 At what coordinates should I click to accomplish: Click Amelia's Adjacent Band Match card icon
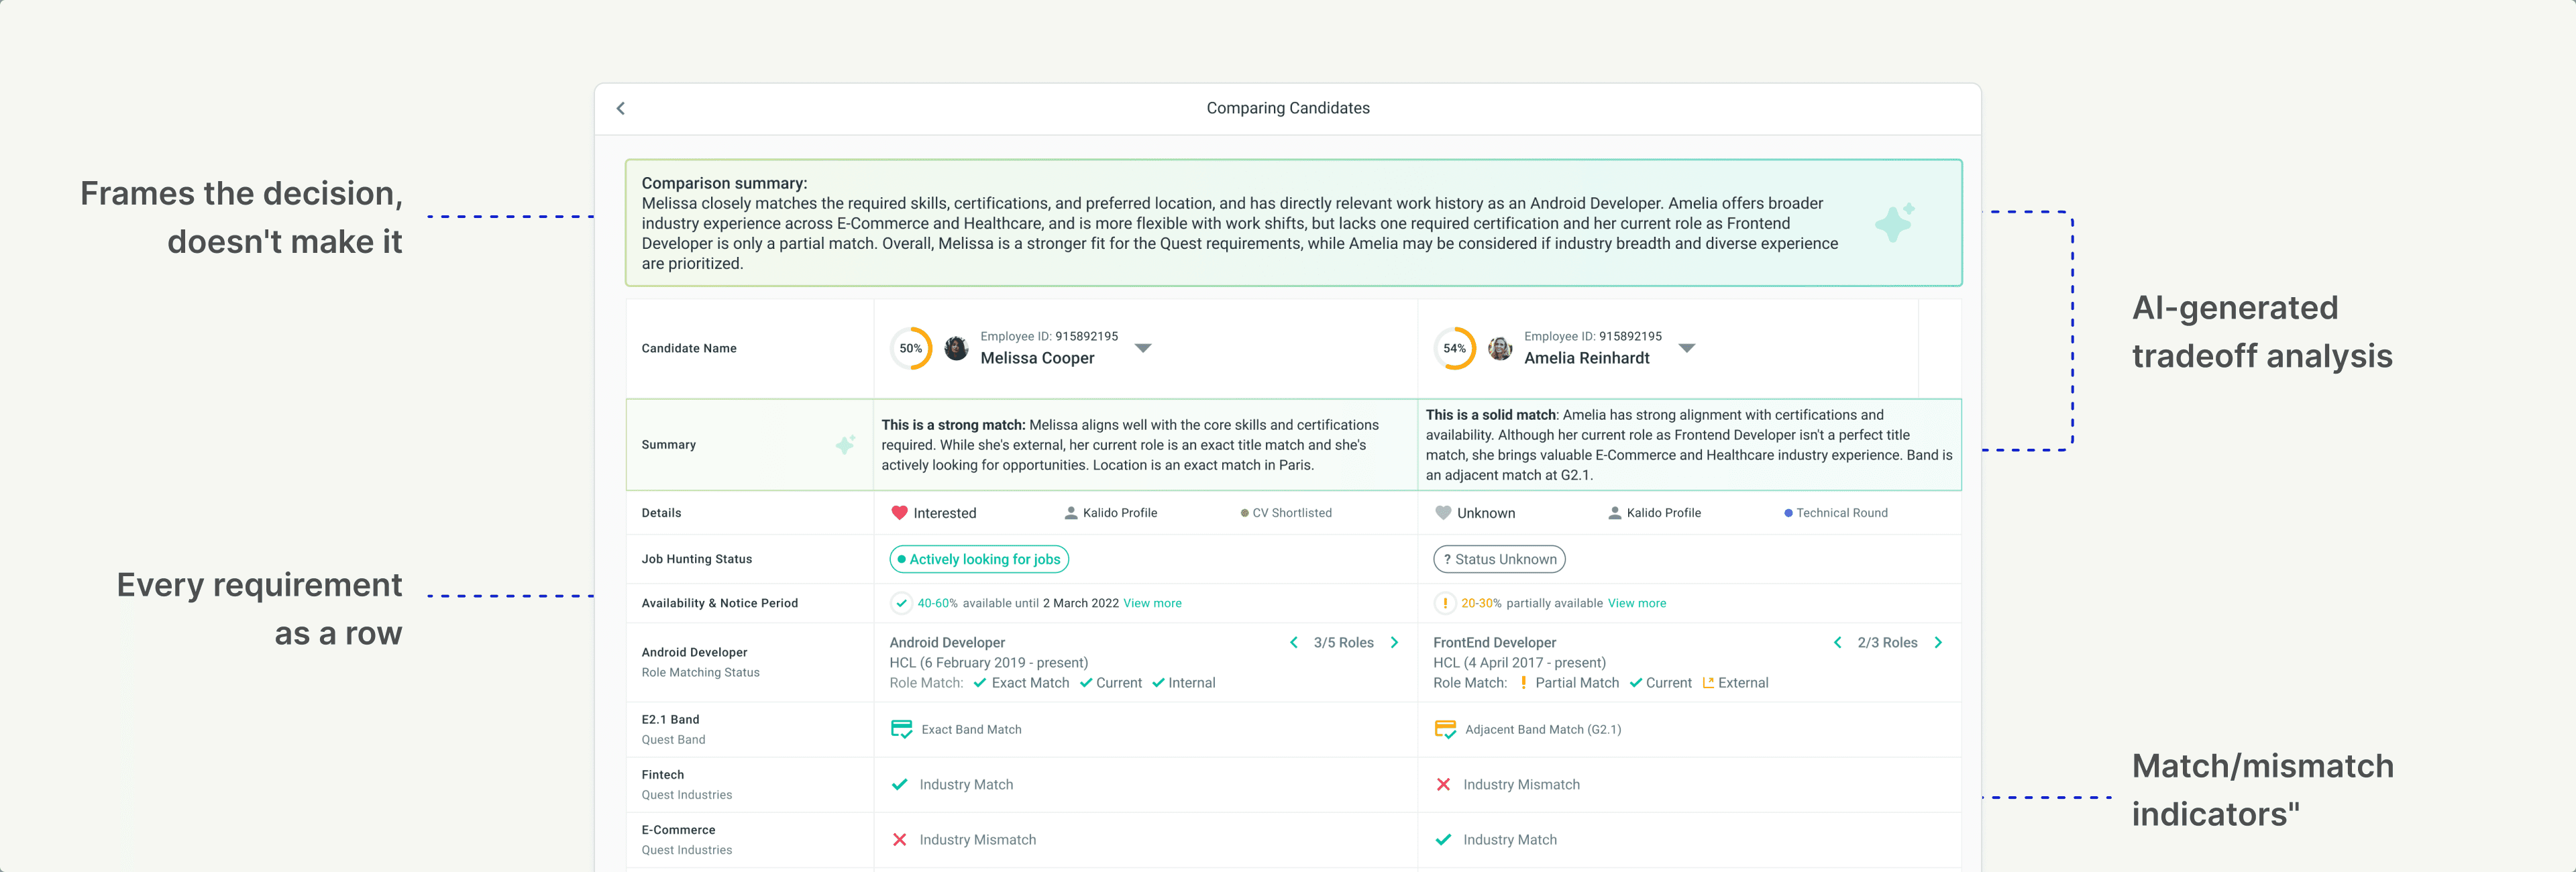point(1444,729)
